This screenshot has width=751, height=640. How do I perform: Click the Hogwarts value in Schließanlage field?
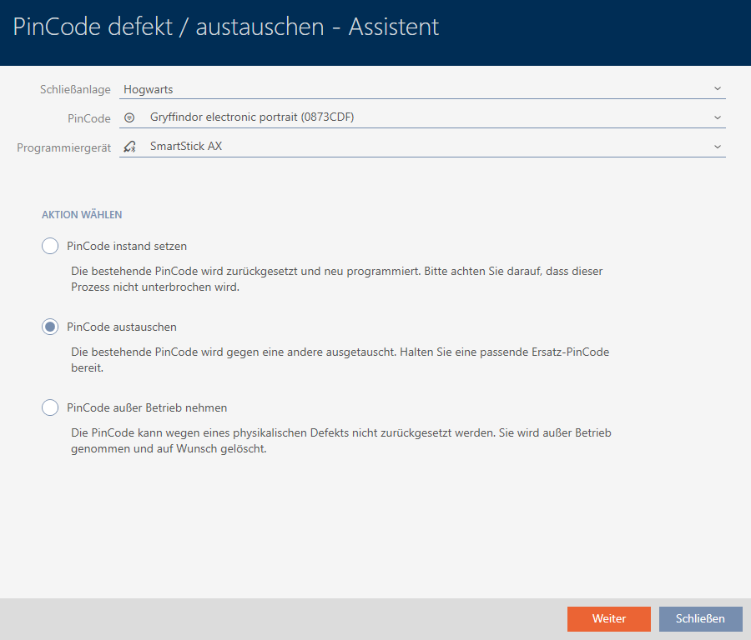149,89
